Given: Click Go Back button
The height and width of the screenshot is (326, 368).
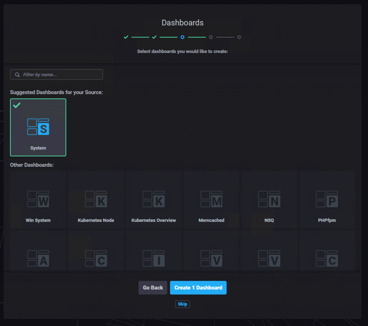Looking at the screenshot, I should [x=153, y=288].
